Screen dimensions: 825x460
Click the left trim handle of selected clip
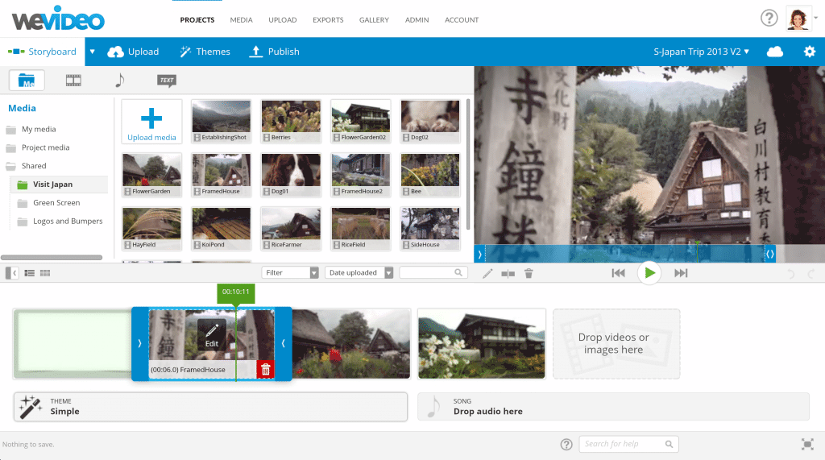coord(139,343)
